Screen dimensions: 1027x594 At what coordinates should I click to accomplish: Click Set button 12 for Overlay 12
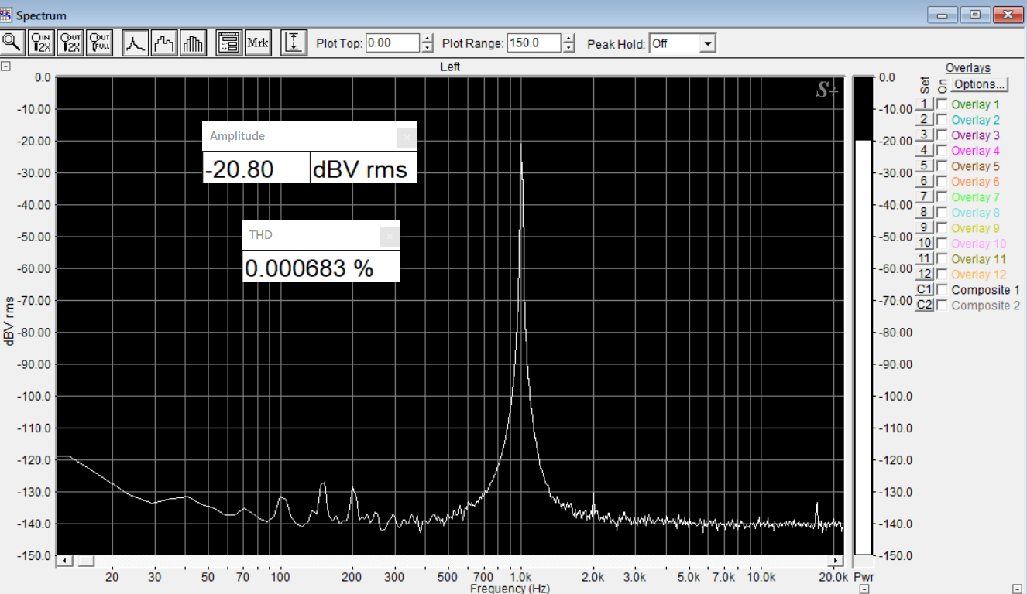[x=924, y=275]
